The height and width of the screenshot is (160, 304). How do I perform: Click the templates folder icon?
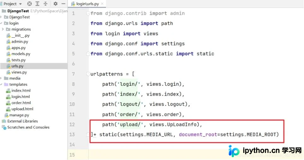[6, 85]
